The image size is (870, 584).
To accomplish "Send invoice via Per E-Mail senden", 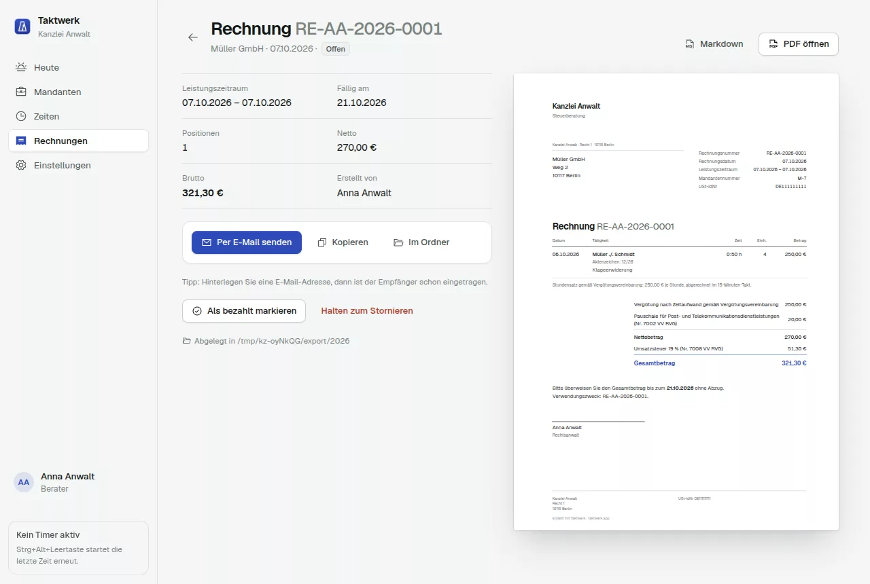I will pyautogui.click(x=247, y=242).
